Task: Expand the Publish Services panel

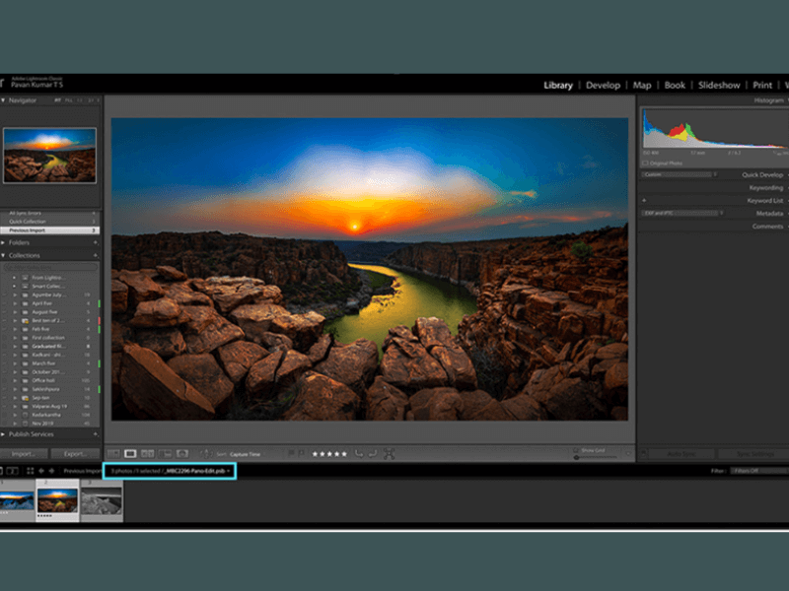Action: pos(5,434)
